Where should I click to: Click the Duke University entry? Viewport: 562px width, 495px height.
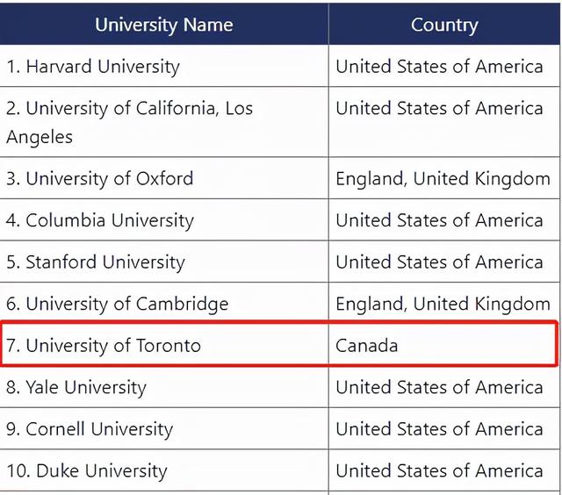click(86, 470)
